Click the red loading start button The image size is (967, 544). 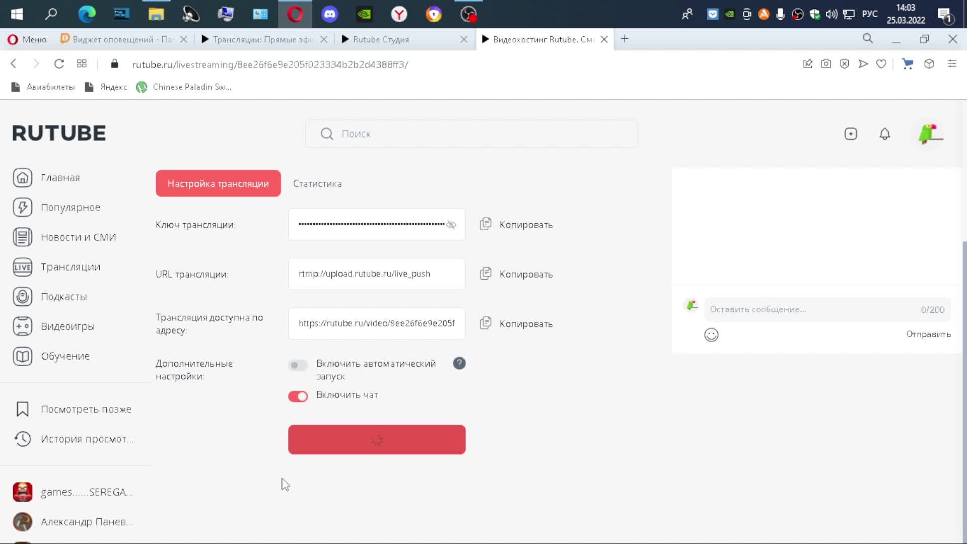(x=377, y=440)
